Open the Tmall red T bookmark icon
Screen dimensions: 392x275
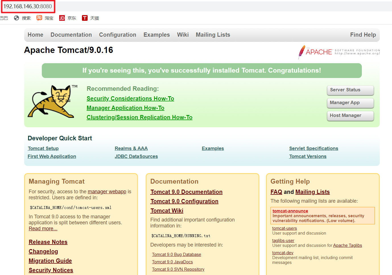(85, 18)
